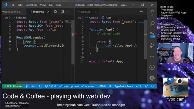Close the index.tsx tab
The height and width of the screenshot is (109, 194).
coord(48,12)
